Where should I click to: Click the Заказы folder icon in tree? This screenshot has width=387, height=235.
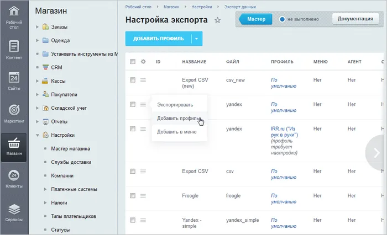tap(45, 26)
